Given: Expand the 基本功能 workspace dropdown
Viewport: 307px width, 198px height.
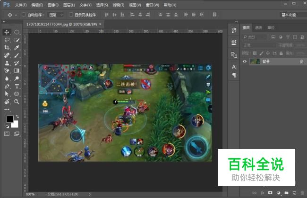Looking at the screenshot, I should [290, 15].
